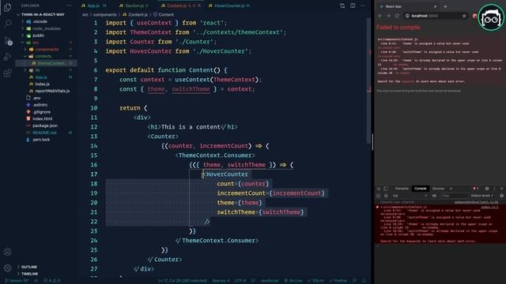Reload the localhost page

point(397,16)
